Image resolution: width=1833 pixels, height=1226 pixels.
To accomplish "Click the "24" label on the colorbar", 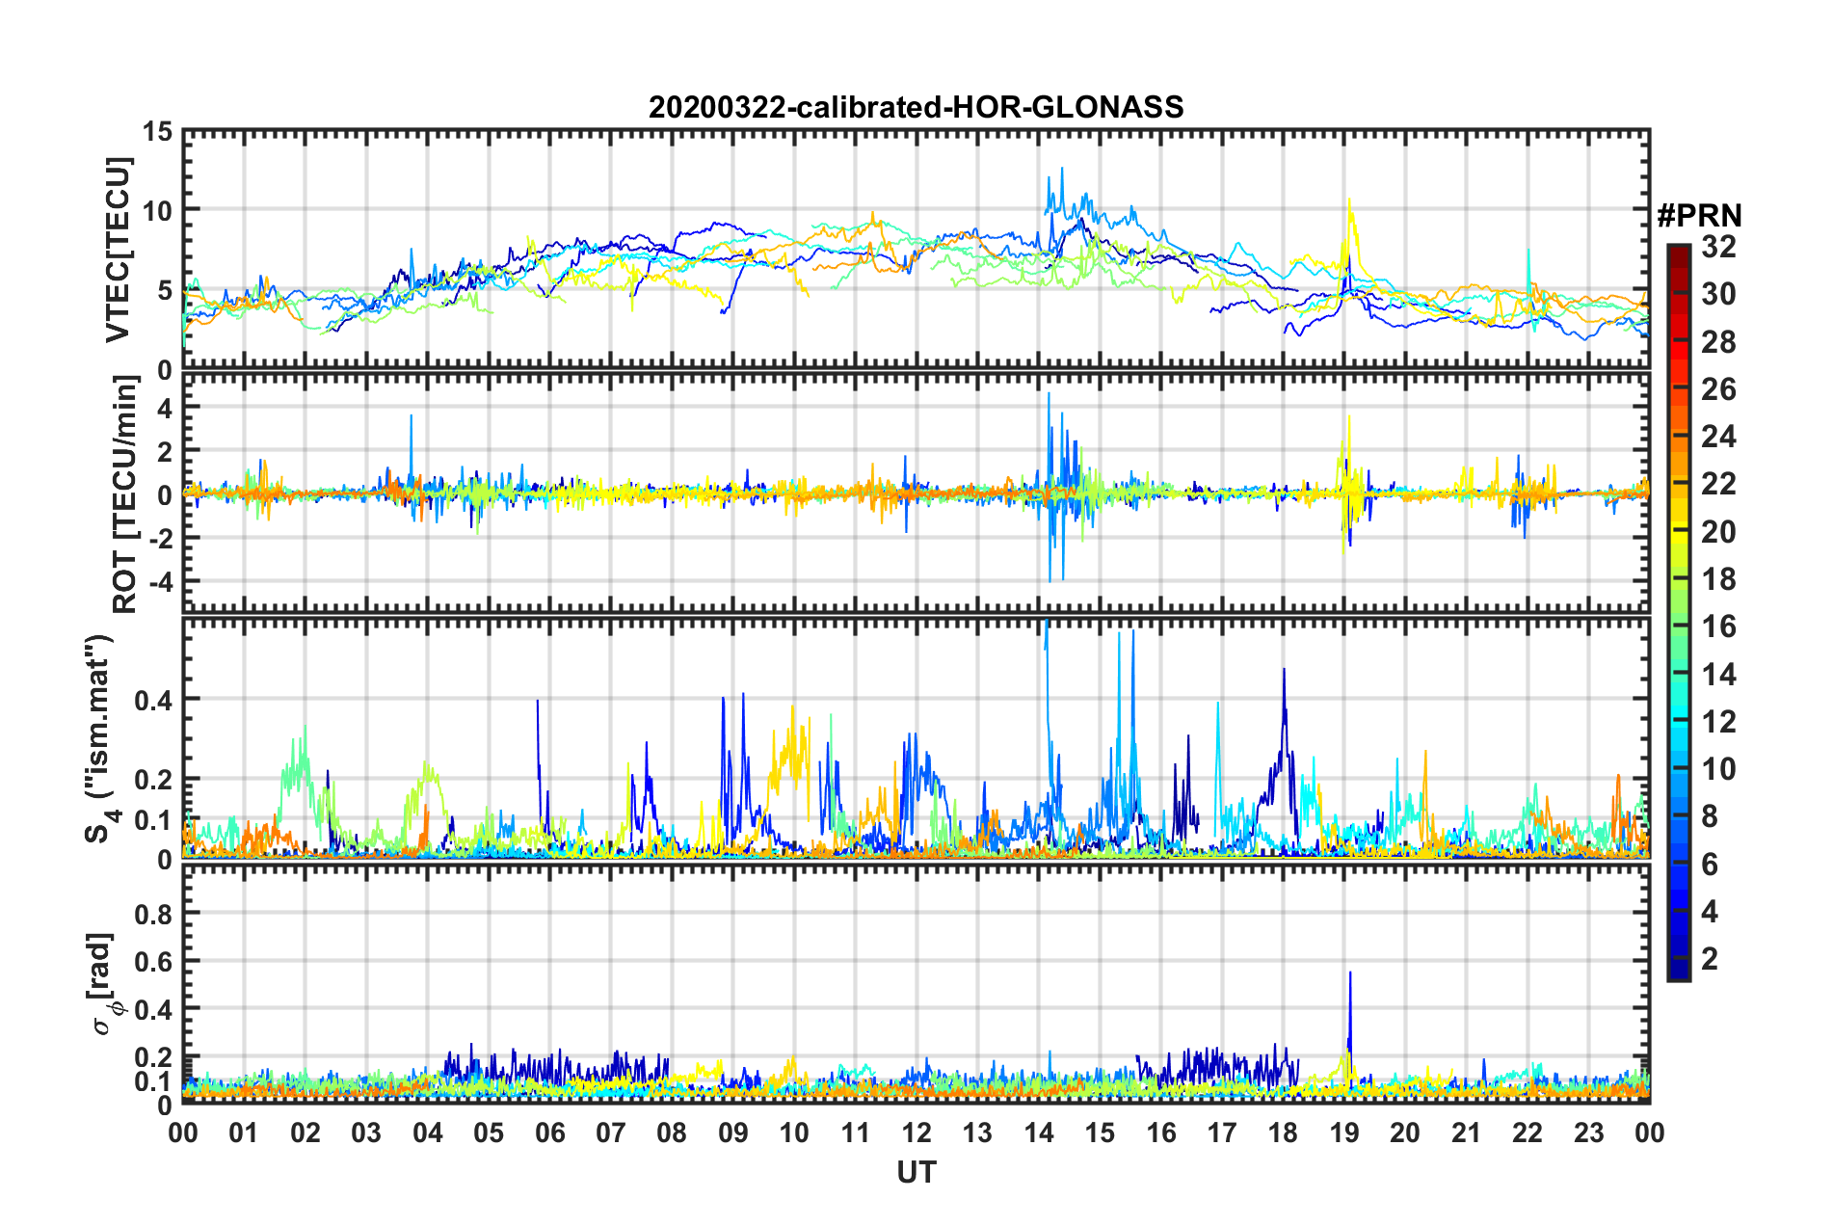I will (1718, 438).
